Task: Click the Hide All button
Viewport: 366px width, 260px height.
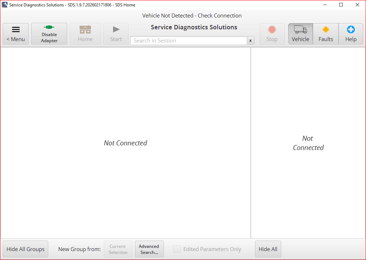Action: coord(268,249)
